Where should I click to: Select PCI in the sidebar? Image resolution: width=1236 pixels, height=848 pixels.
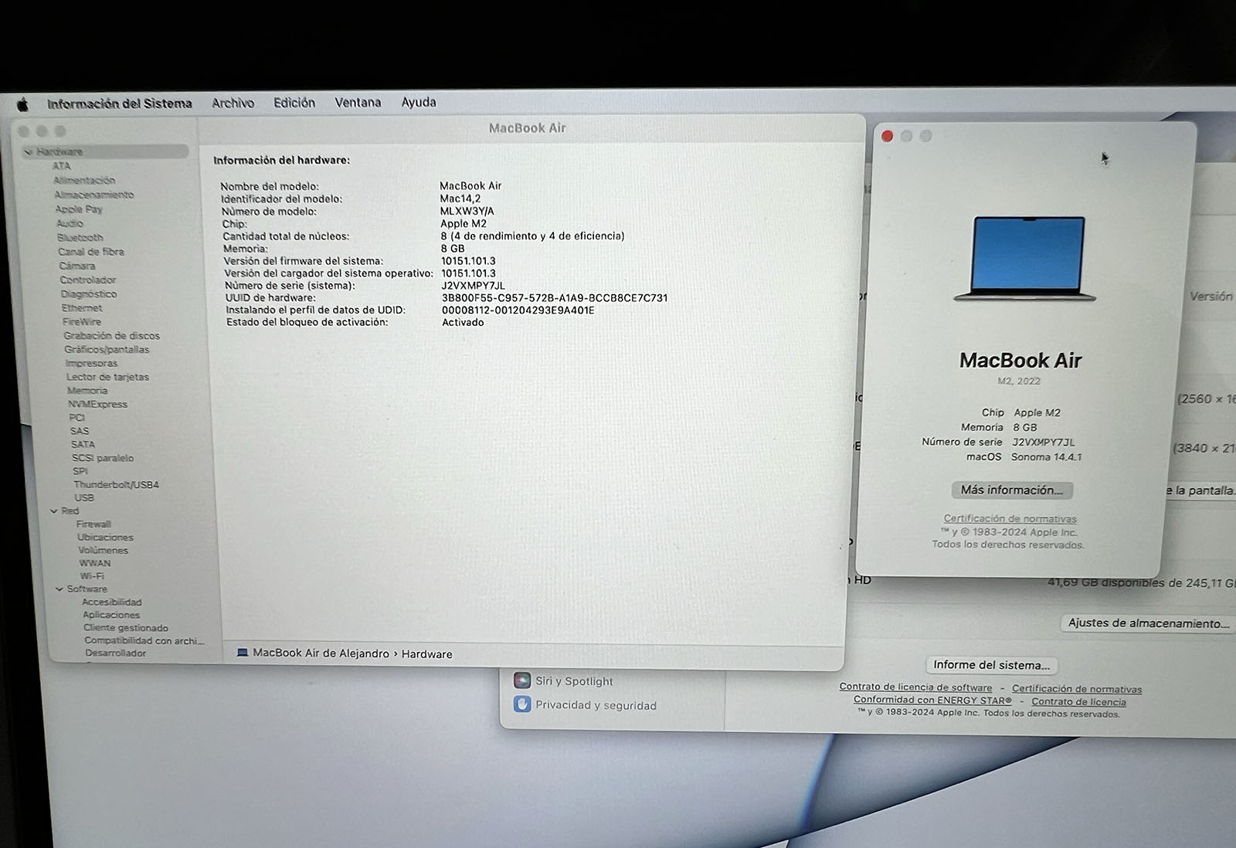[77, 418]
